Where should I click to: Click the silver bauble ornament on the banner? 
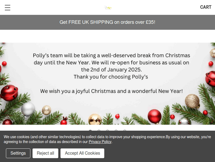point(28,109)
